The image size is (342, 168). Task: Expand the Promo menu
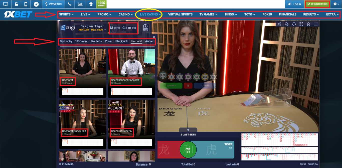104,14
